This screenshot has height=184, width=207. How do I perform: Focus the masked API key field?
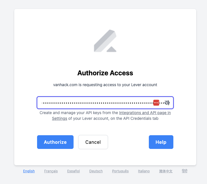coord(105,103)
